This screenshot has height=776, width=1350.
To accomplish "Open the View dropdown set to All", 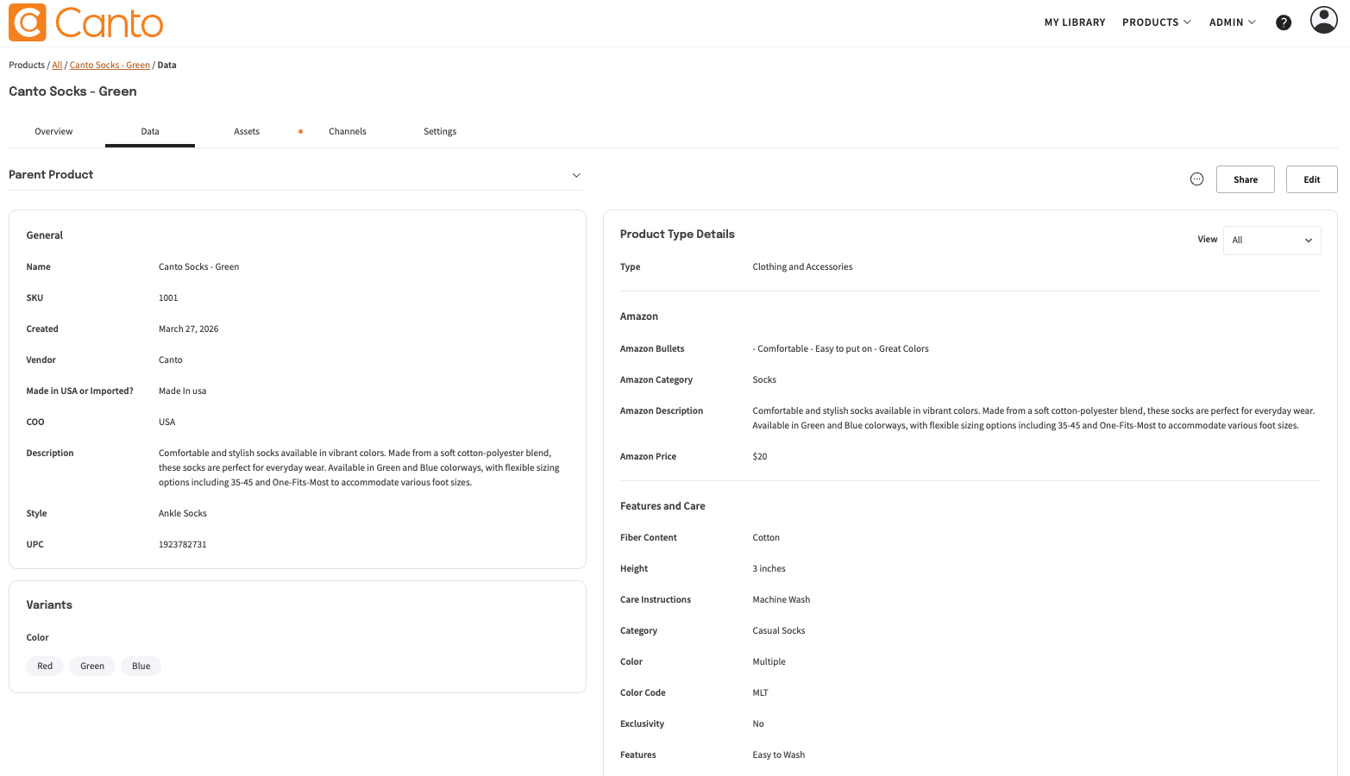I will click(x=1272, y=240).
